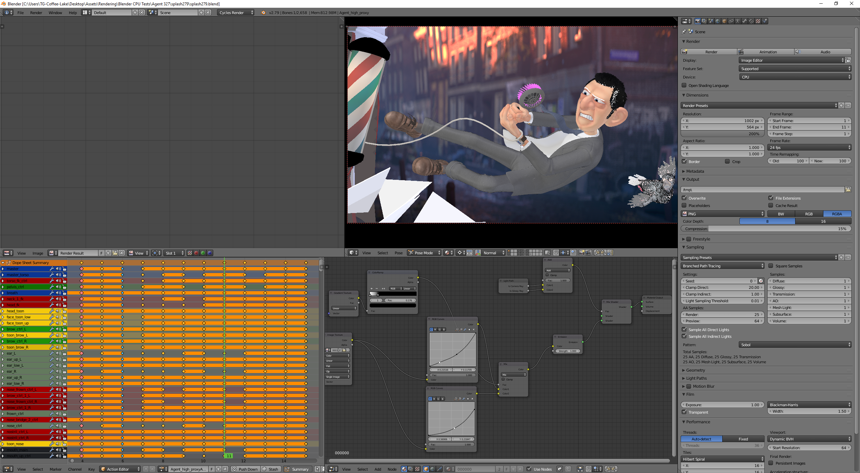Expand the head_toon channel
860x473 pixels.
tap(3, 311)
